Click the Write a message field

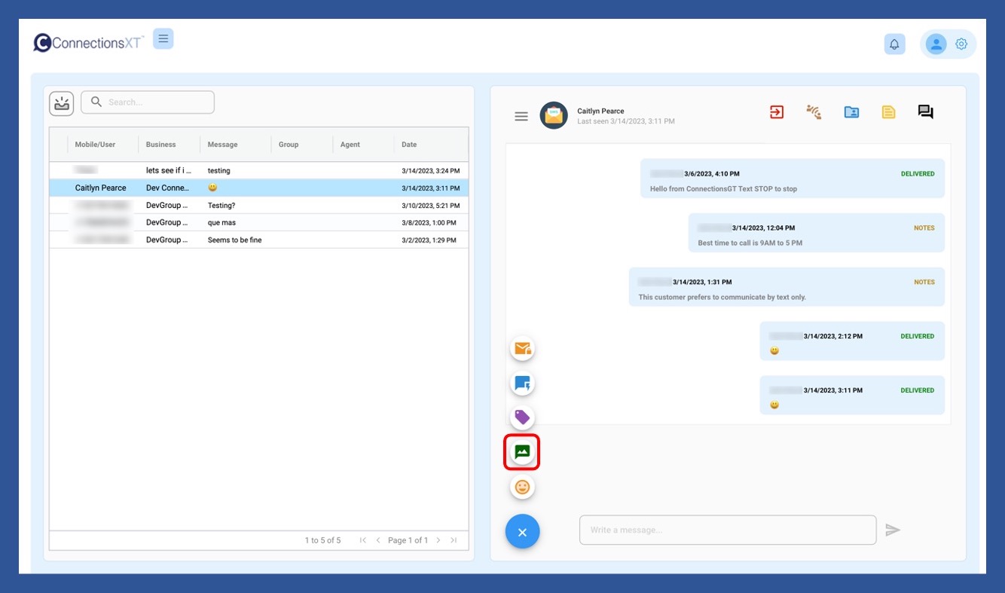(727, 530)
